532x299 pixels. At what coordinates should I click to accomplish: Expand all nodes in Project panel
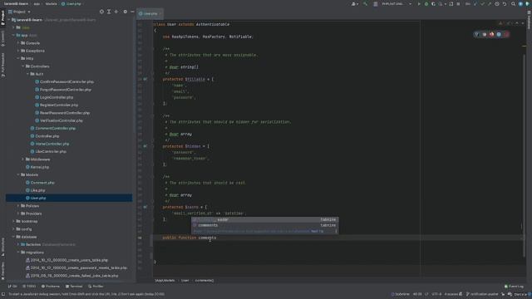pyautogui.click(x=109, y=12)
